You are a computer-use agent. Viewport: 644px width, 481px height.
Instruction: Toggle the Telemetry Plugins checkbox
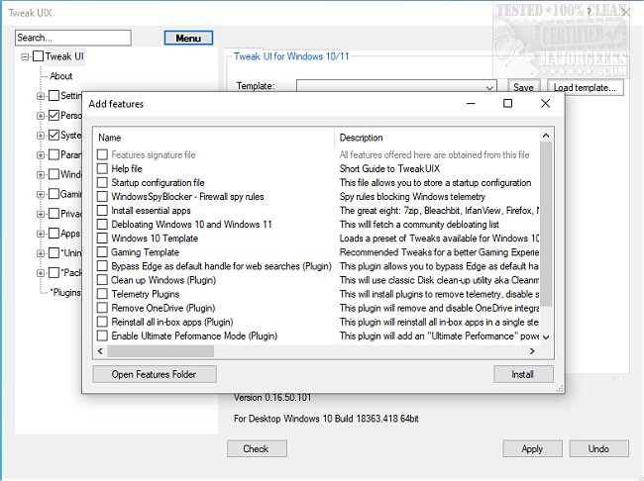102,294
